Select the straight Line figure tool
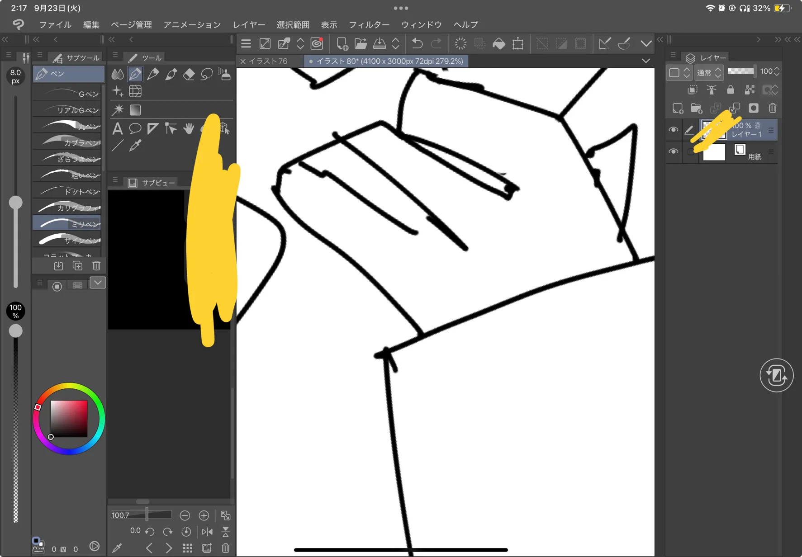This screenshot has height=557, width=802. coord(118,146)
